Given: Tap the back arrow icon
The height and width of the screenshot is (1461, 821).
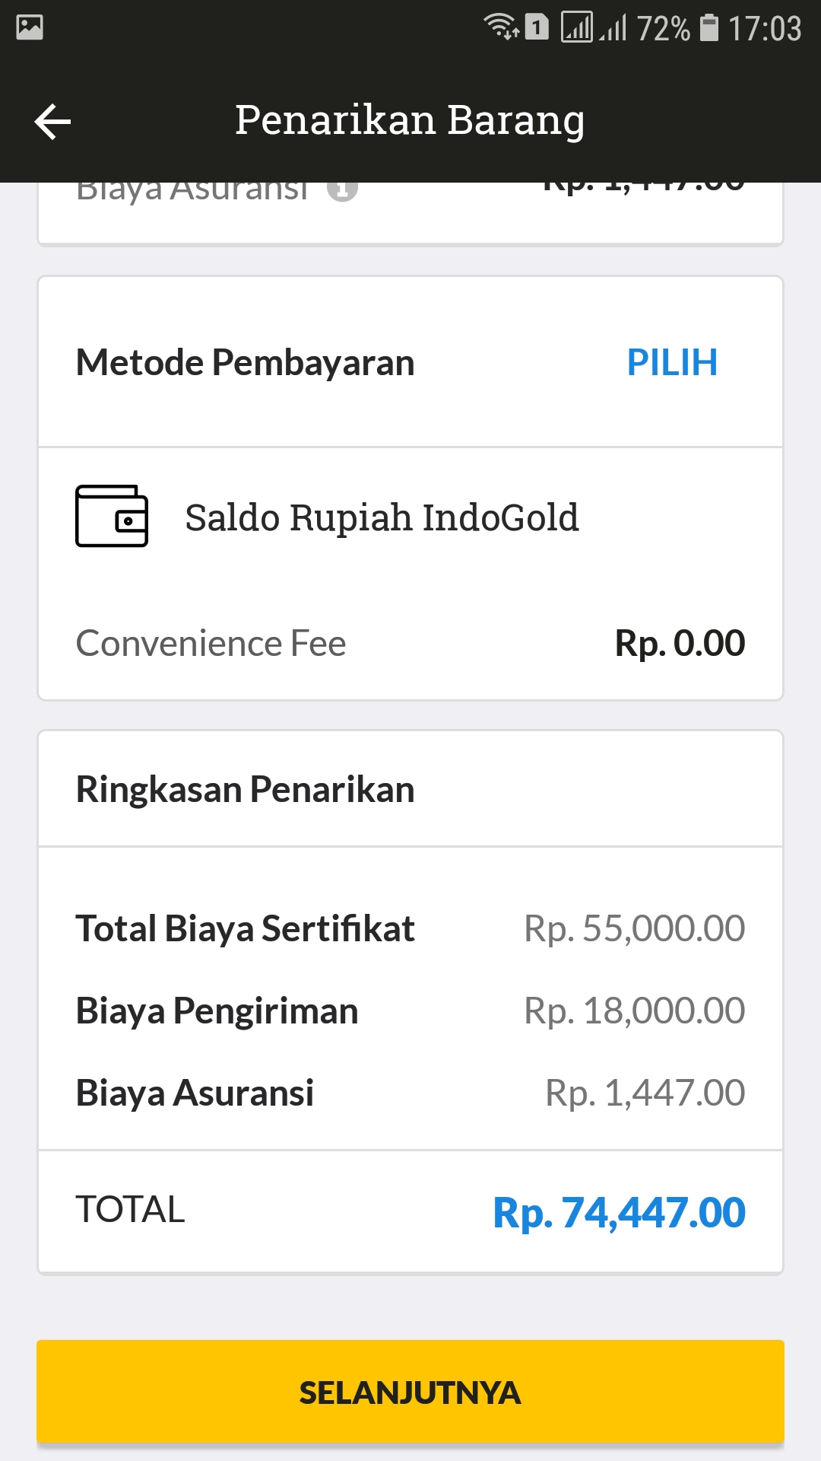Looking at the screenshot, I should click(52, 122).
